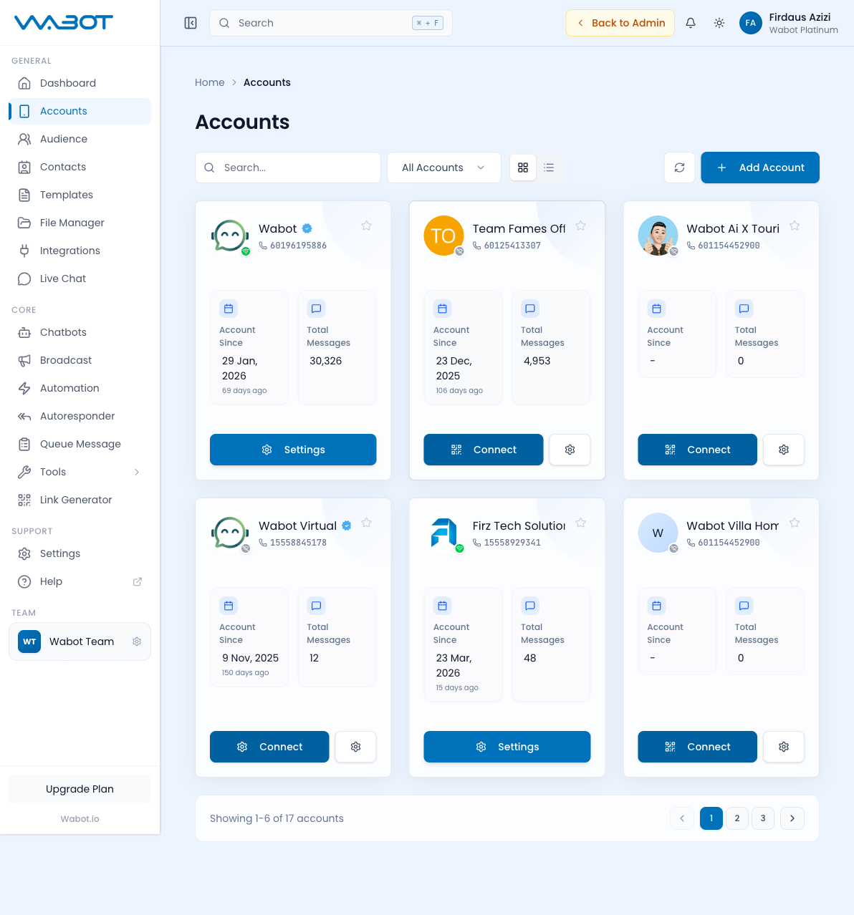Click the Wabot account avatar
854x915 pixels.
tap(230, 237)
